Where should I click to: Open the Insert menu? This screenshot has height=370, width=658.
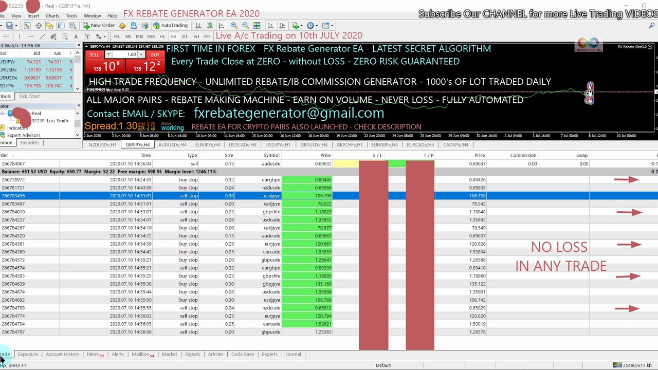[33, 16]
